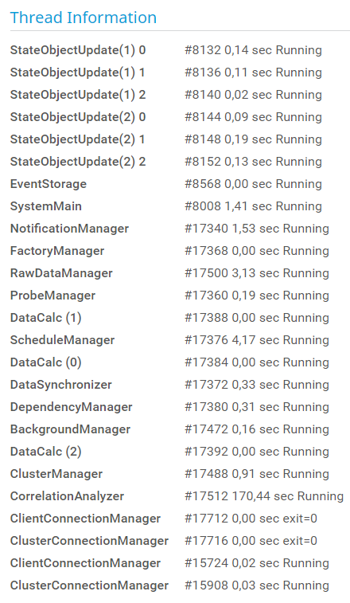The width and height of the screenshot is (350, 603).
Task: Select the NotificationManager thread name
Action: (x=69, y=229)
